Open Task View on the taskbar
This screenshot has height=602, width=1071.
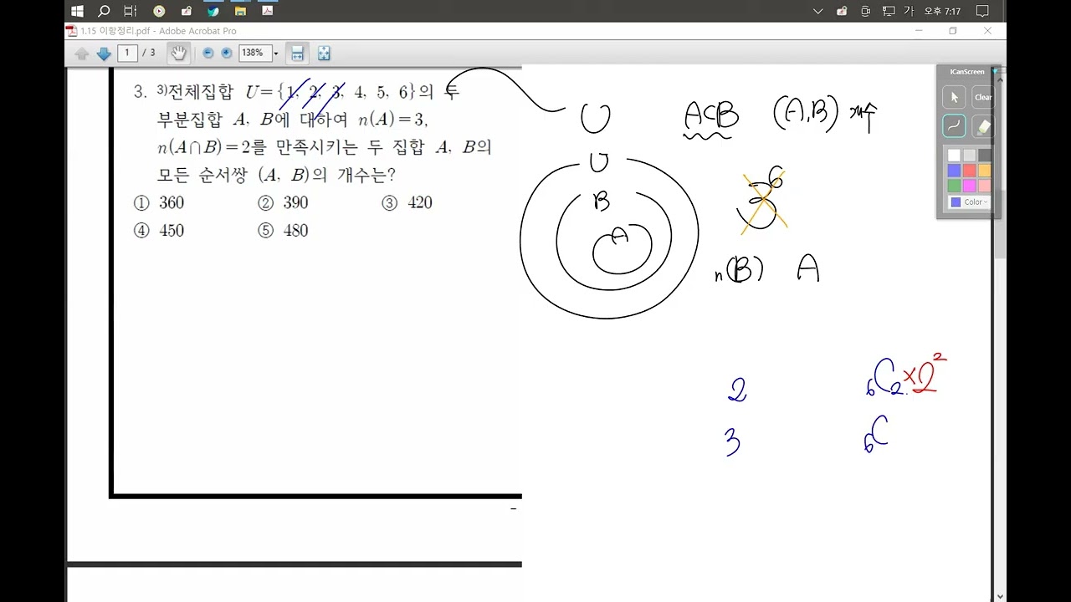(x=130, y=11)
